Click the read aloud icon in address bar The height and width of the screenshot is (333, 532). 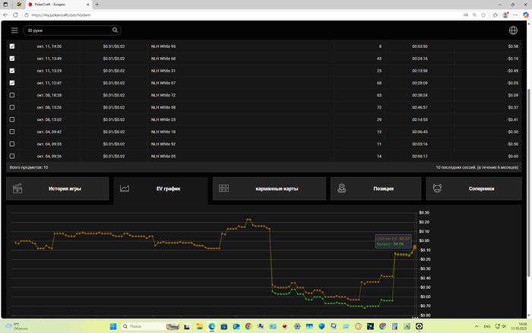tap(465, 15)
